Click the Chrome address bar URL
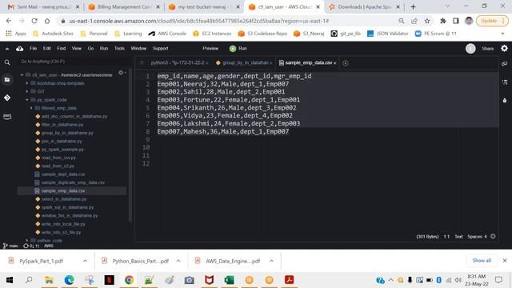Viewport: 512px width, 288px height. tap(199, 21)
